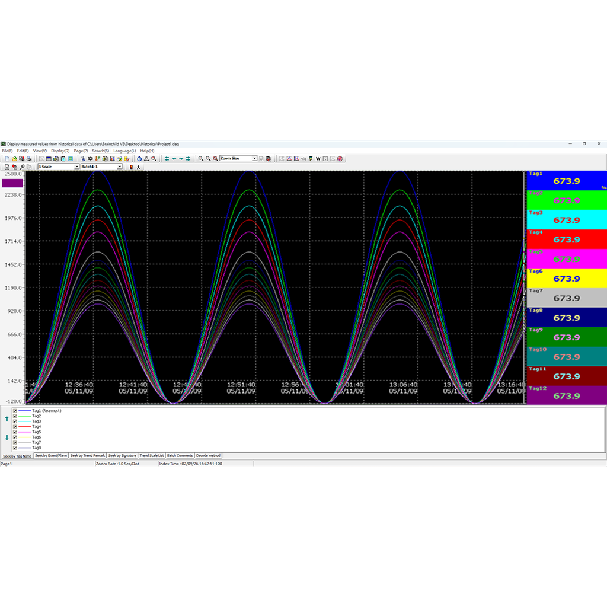Open a historical data file with the folder icon
The width and height of the screenshot is (607, 607).
pos(14,158)
